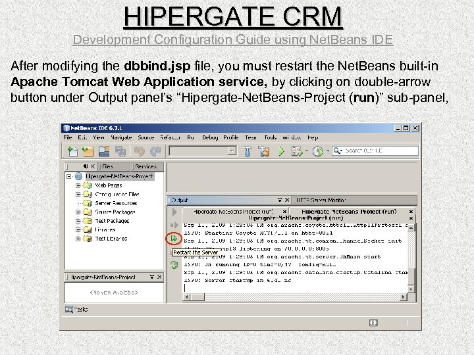Click the Start in Debug Mode icon in Output
The height and width of the screenshot is (355, 474).
pyautogui.click(x=174, y=225)
